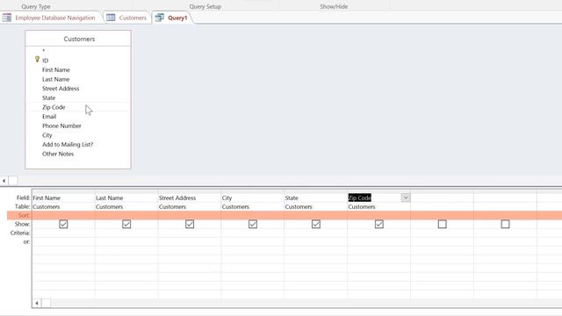Click the Query1 tab query icon
This screenshot has width=562, height=316.
[x=160, y=18]
